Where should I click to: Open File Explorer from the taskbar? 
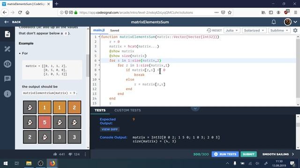pyautogui.click(x=29, y=163)
